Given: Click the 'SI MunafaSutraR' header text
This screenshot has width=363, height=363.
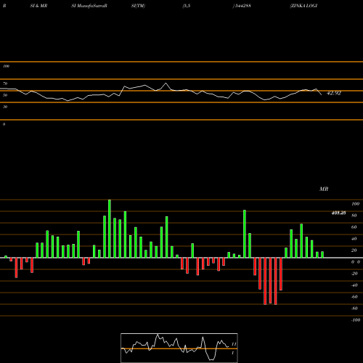Looking at the screenshot, I should pos(89,6).
